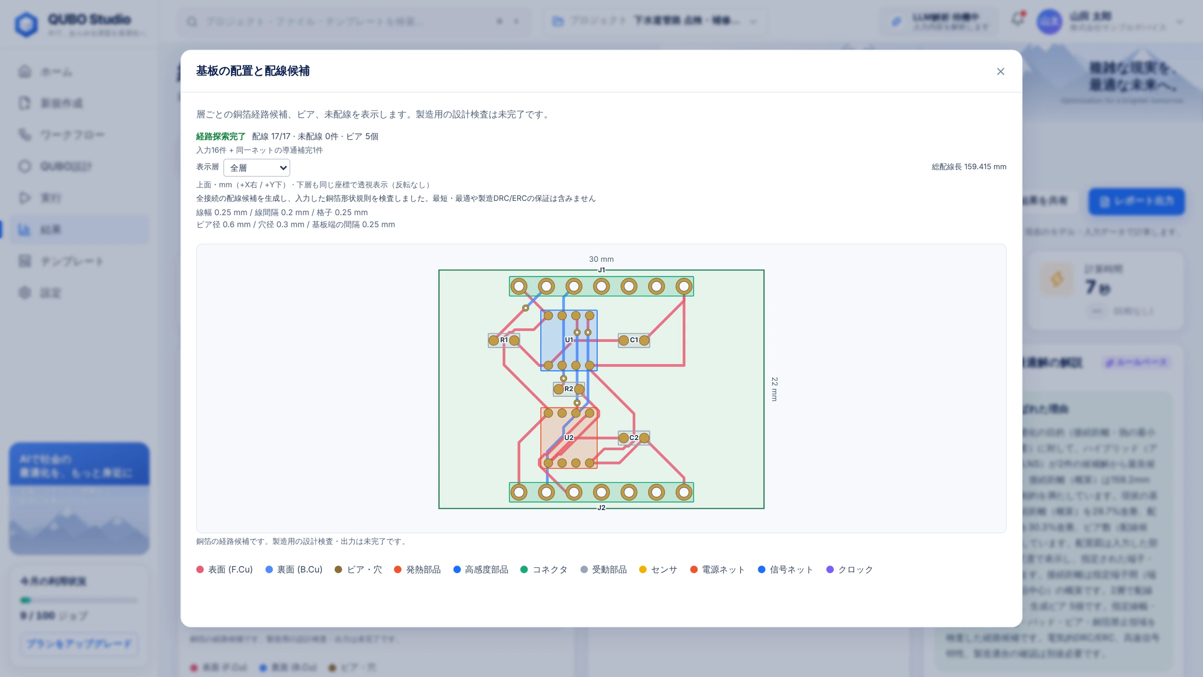1203x677 pixels.
Task: Click the J2 connector label
Action: [601, 508]
